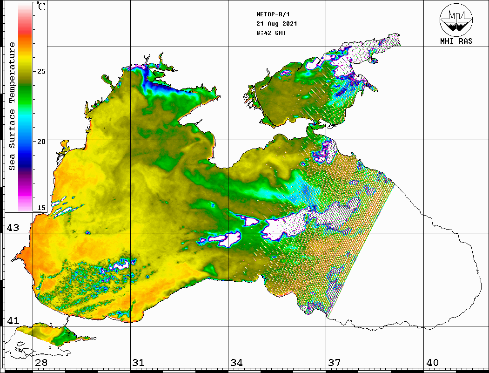
Task: Click the longitude label 31
Action: tap(139, 362)
